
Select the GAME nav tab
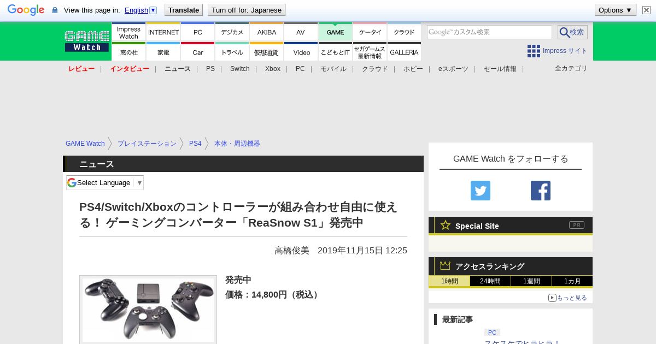[335, 32]
